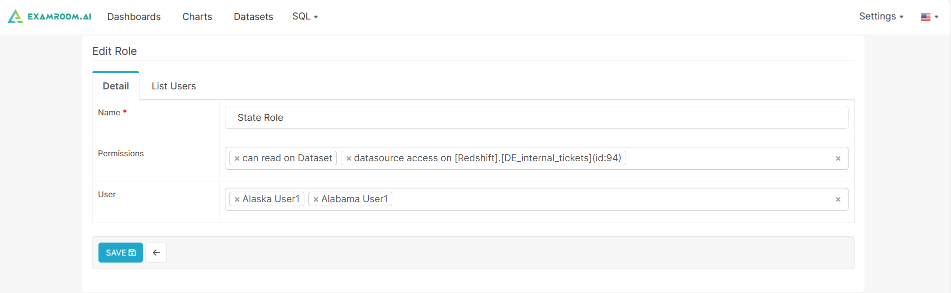951x293 pixels.
Task: Remove the 'can read on Dataset' permission tag
Action: click(237, 158)
